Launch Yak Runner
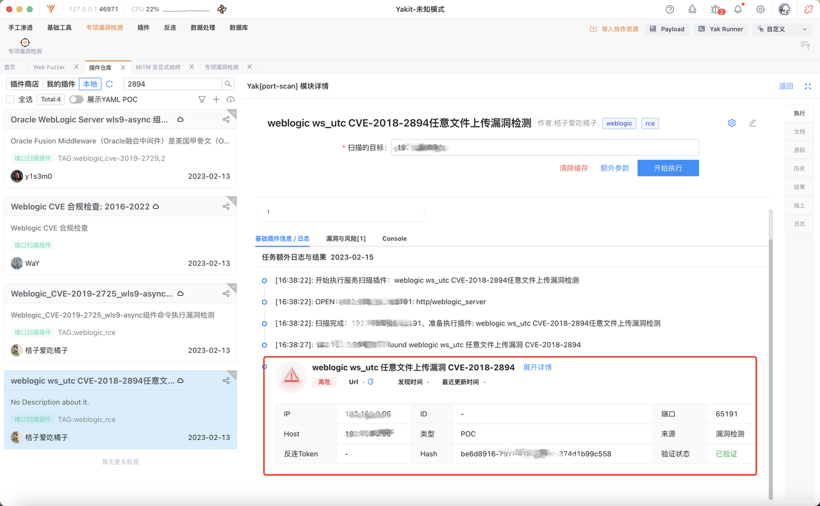The image size is (820, 506). tap(721, 29)
